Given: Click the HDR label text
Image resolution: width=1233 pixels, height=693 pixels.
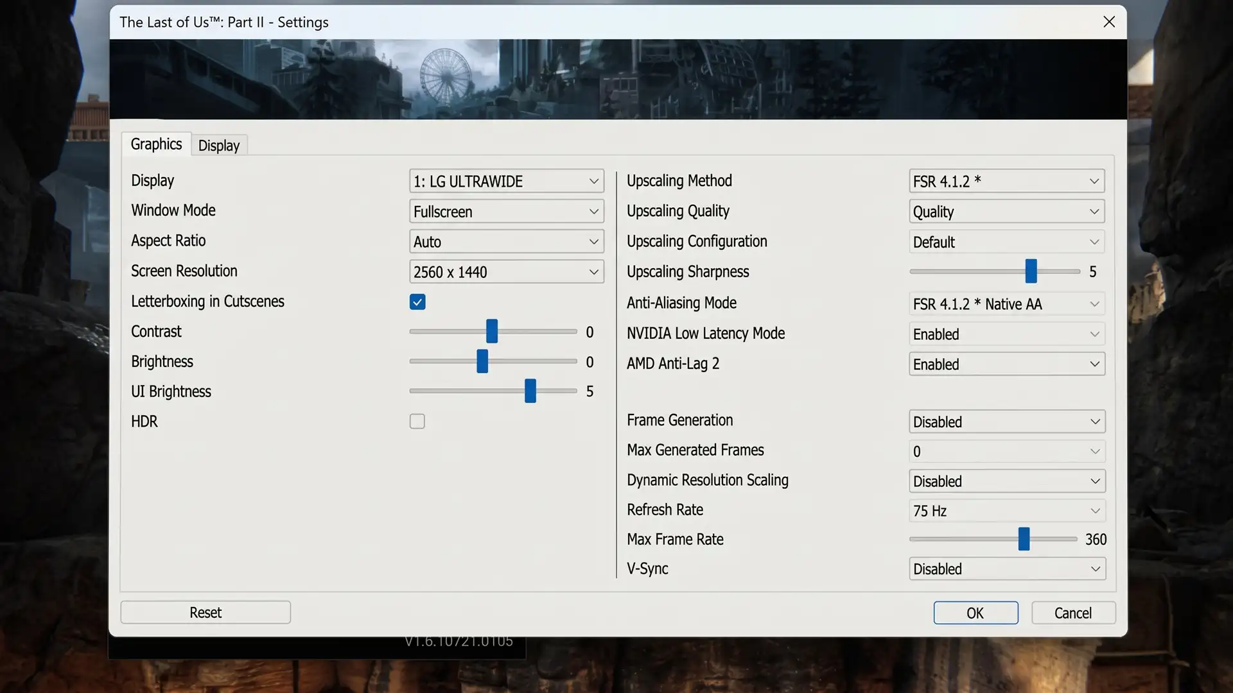Looking at the screenshot, I should (x=144, y=422).
